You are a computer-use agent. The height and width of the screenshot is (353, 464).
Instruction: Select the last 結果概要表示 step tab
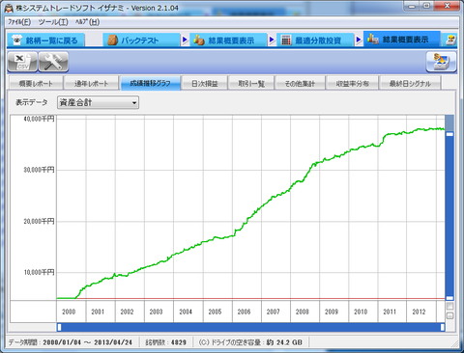click(x=402, y=40)
